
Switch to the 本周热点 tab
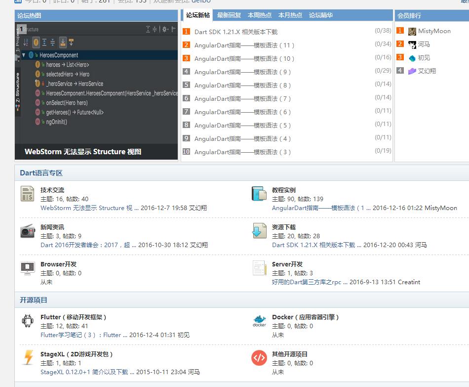click(x=260, y=15)
